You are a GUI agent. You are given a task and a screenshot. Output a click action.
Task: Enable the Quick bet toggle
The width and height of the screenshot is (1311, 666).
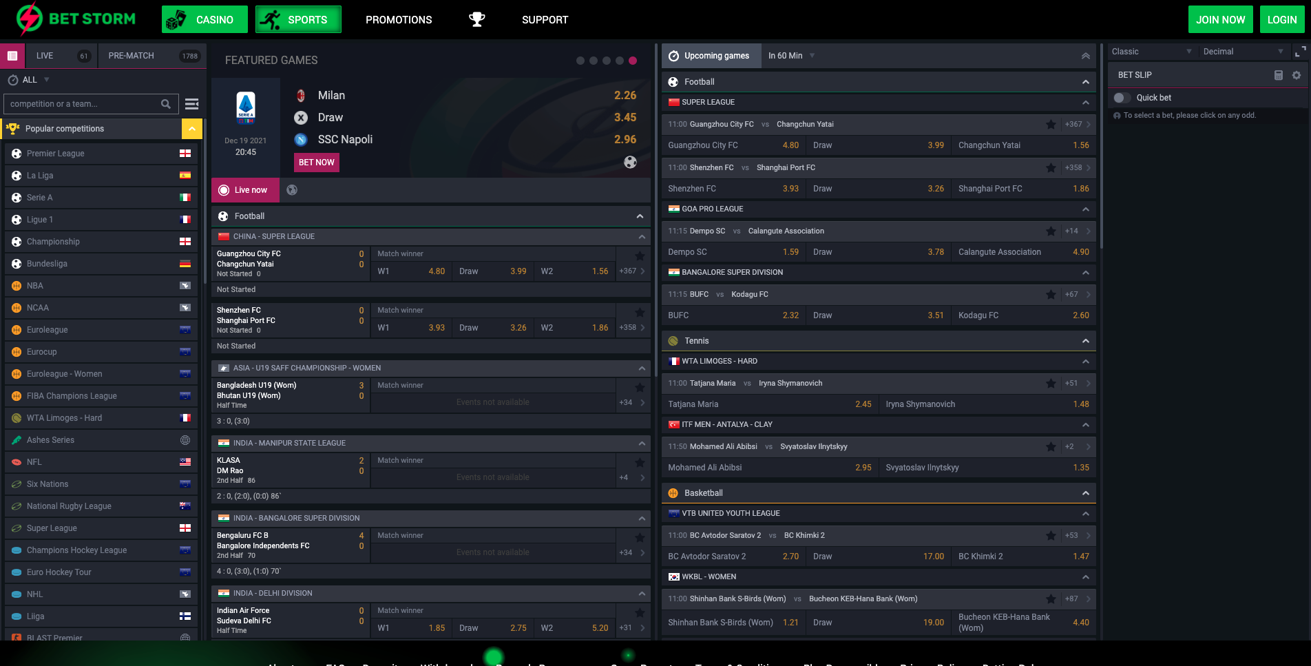(1122, 97)
